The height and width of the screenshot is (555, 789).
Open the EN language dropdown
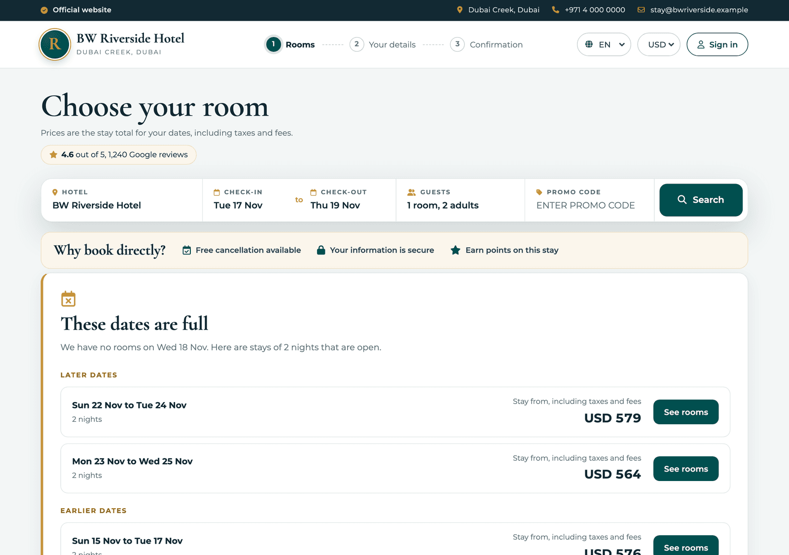[x=604, y=44]
